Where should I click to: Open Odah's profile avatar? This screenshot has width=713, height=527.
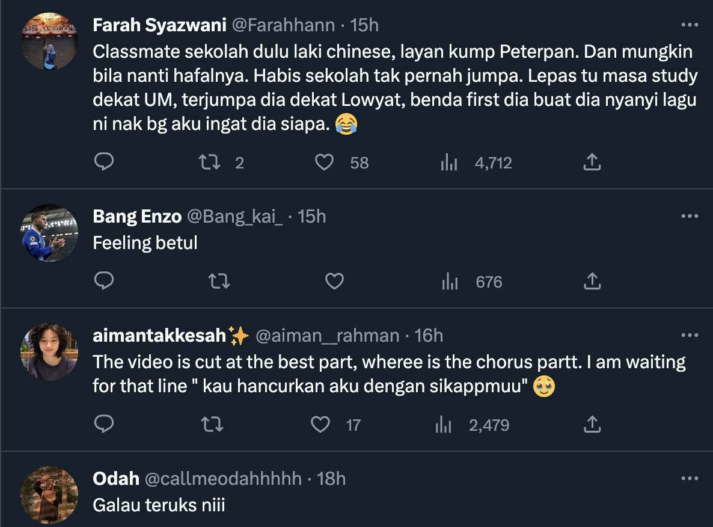coord(50,495)
